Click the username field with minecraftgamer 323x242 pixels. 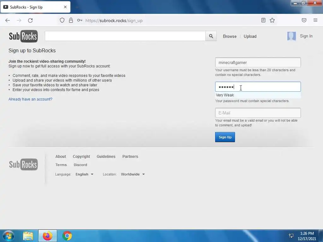pos(258,62)
